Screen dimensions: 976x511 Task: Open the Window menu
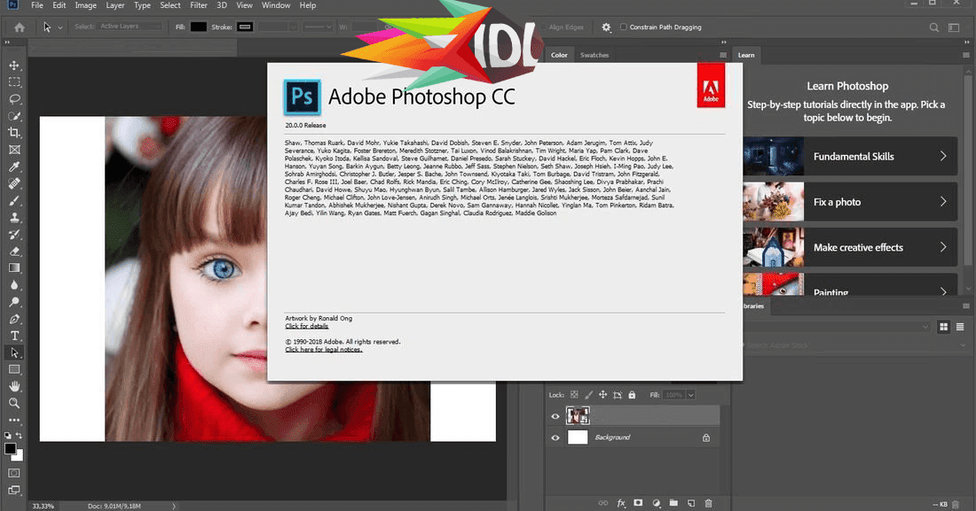(x=276, y=5)
